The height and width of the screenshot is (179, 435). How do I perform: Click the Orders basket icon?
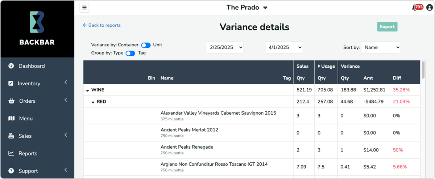coord(11,101)
